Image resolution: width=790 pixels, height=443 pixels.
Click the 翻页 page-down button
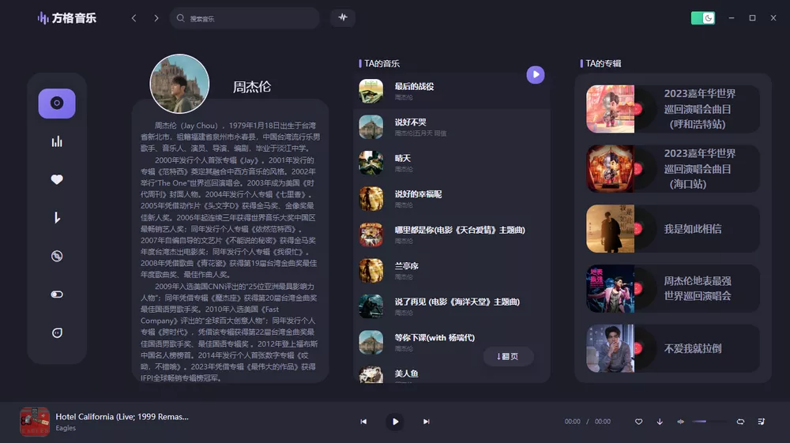[x=508, y=356]
